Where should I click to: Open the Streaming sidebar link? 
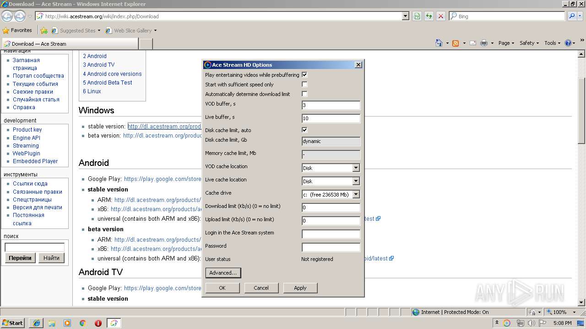click(x=26, y=145)
